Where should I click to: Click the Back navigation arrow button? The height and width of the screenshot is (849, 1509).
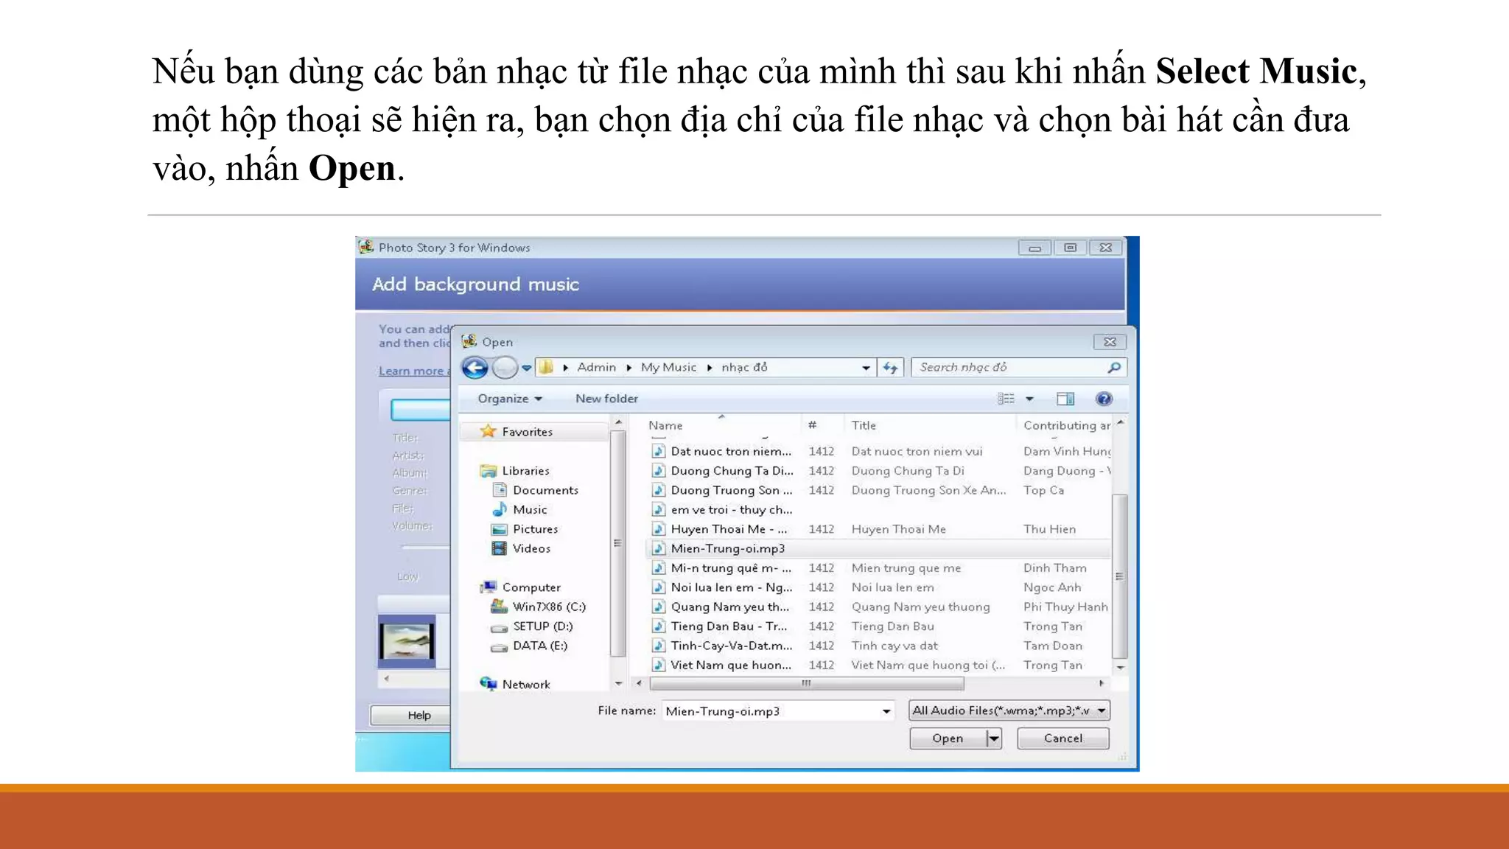475,367
